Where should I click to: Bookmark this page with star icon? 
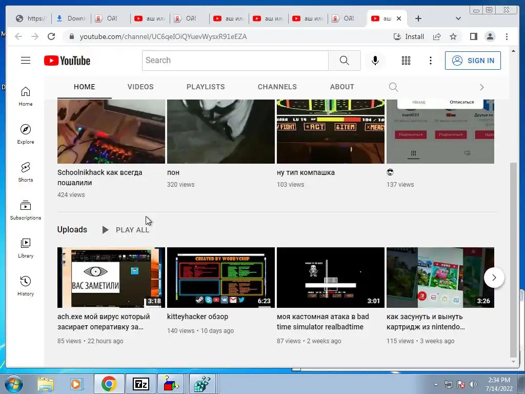pos(453,36)
